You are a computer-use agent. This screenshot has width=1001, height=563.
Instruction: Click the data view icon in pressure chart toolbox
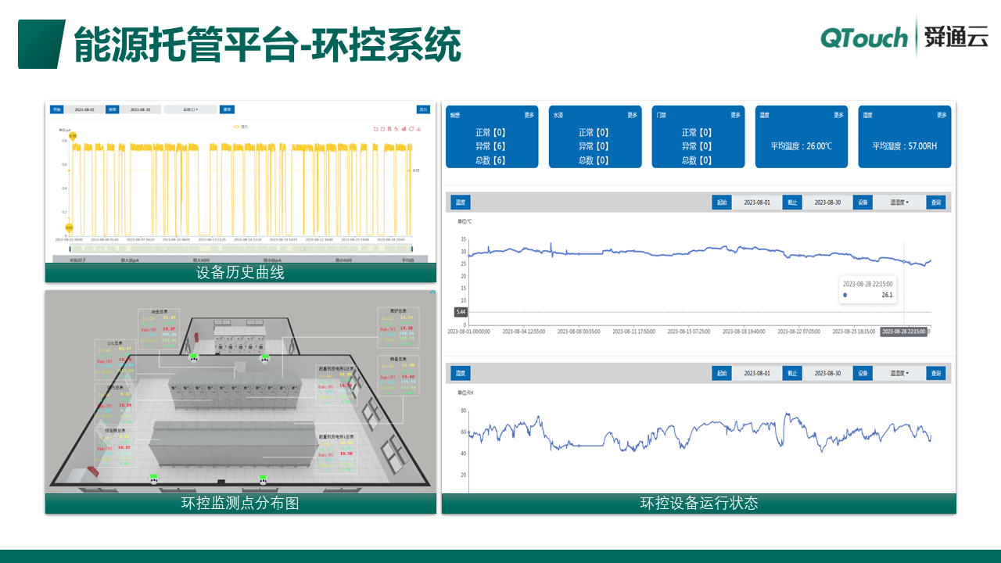pos(390,129)
